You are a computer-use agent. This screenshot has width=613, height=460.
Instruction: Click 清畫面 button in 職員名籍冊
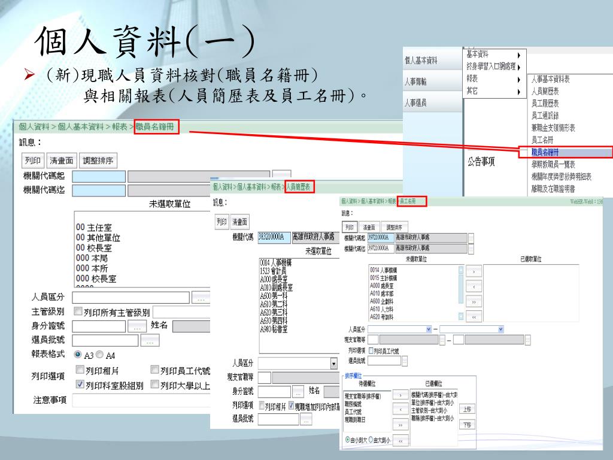(62, 161)
